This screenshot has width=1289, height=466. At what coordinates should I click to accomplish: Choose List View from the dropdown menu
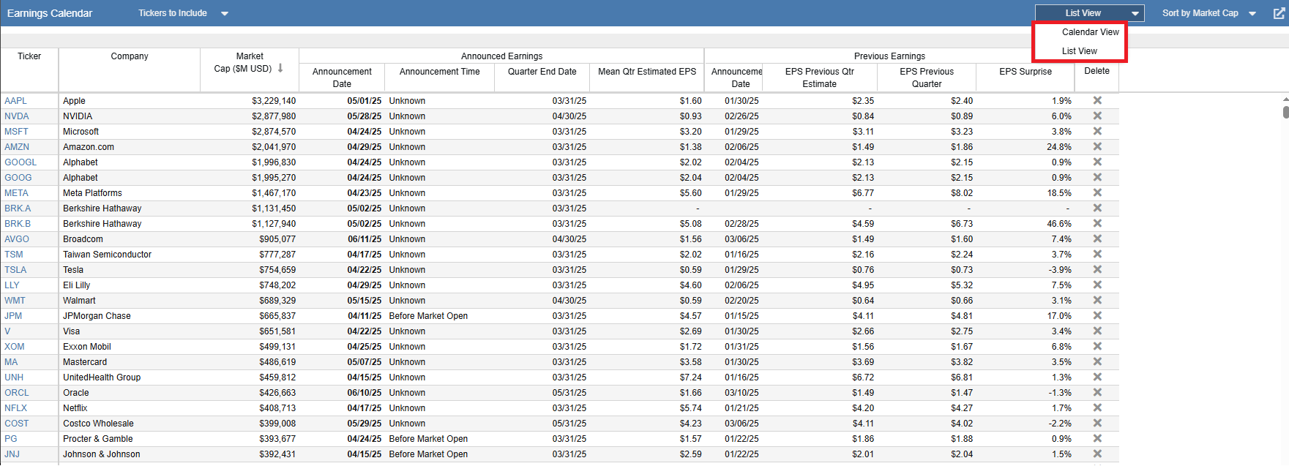pos(1079,51)
